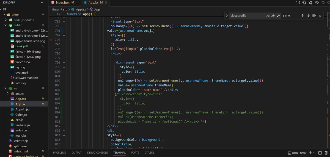The image size is (330, 157).
Task: Toggle Use Regular Expression in find box
Action: (278, 16)
